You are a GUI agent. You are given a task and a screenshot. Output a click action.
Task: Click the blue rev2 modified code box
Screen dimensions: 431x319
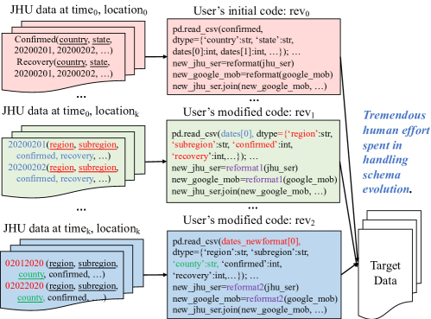pos(254,274)
